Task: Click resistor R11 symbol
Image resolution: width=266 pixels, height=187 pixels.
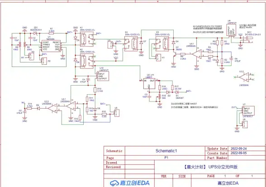Action: pos(87,99)
